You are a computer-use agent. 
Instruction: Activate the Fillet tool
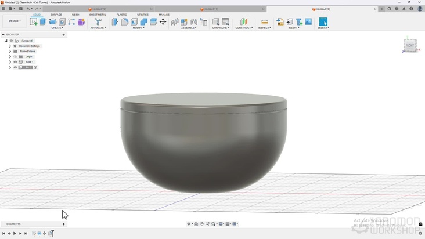(x=124, y=21)
